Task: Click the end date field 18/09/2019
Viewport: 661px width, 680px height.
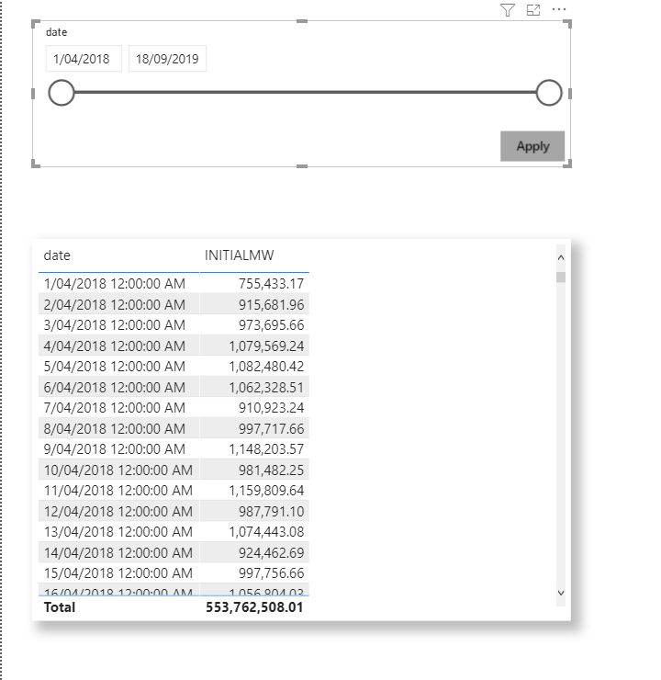Action: (167, 59)
